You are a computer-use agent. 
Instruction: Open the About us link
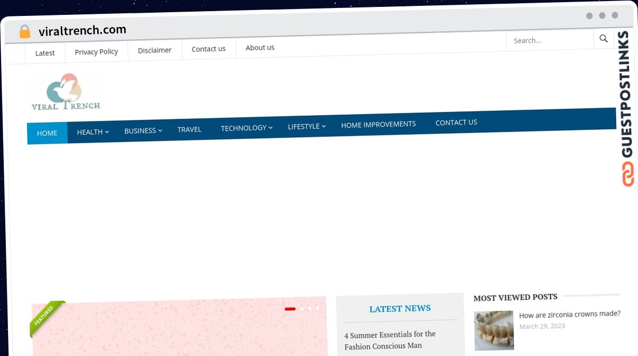click(x=260, y=47)
